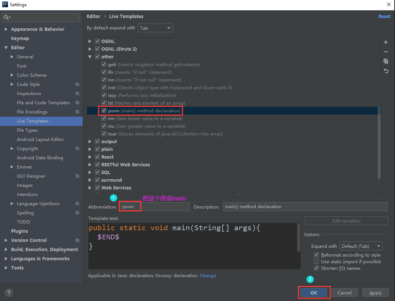
Task: Click the IntelliJ logo in title bar
Action: 5,4
